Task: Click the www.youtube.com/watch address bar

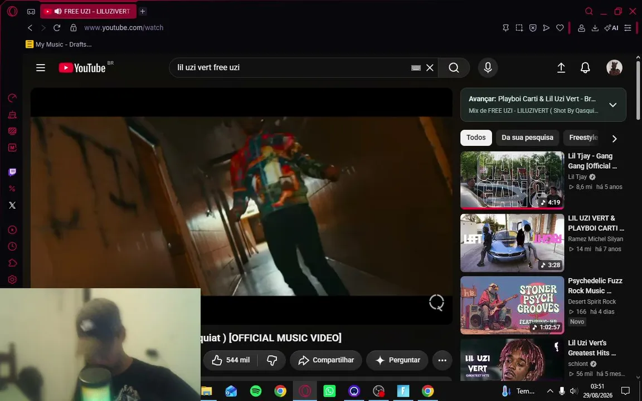Action: [124, 27]
